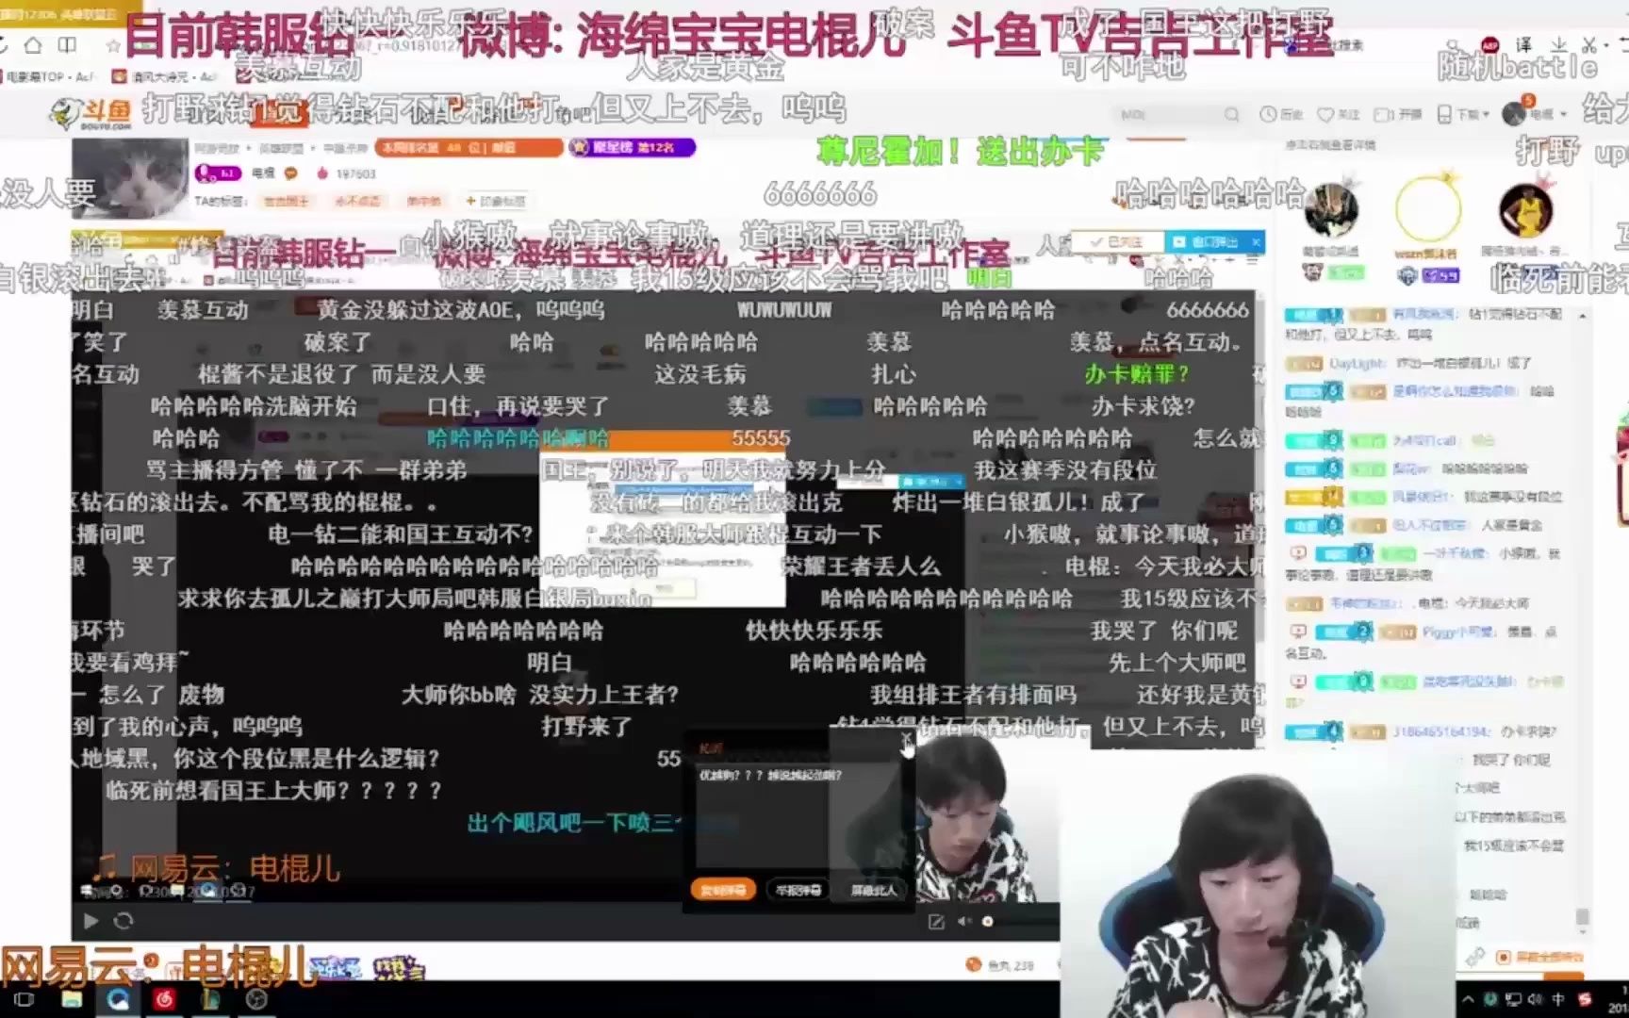Screen dimensions: 1629x1018
Task: Click the add-tag button beside streamer tags
Action: click(496, 201)
